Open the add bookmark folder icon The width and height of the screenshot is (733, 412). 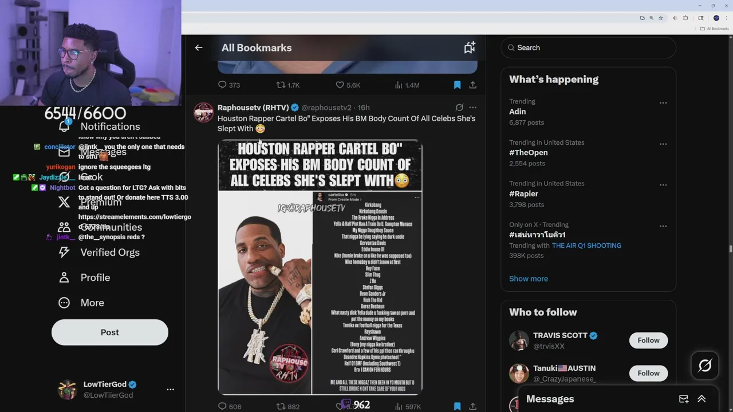[x=470, y=48]
